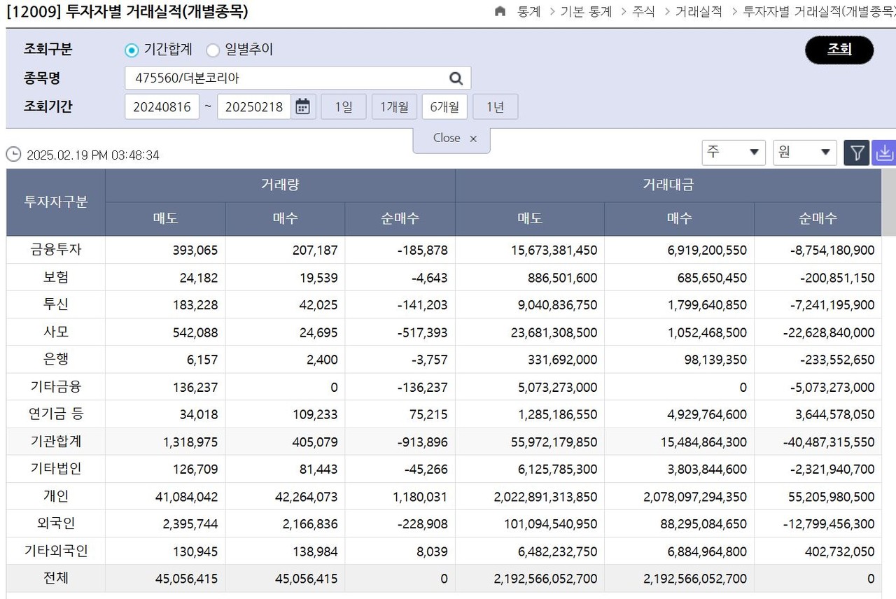
Task: Click 매수 header under 거래량
Action: click(x=285, y=218)
